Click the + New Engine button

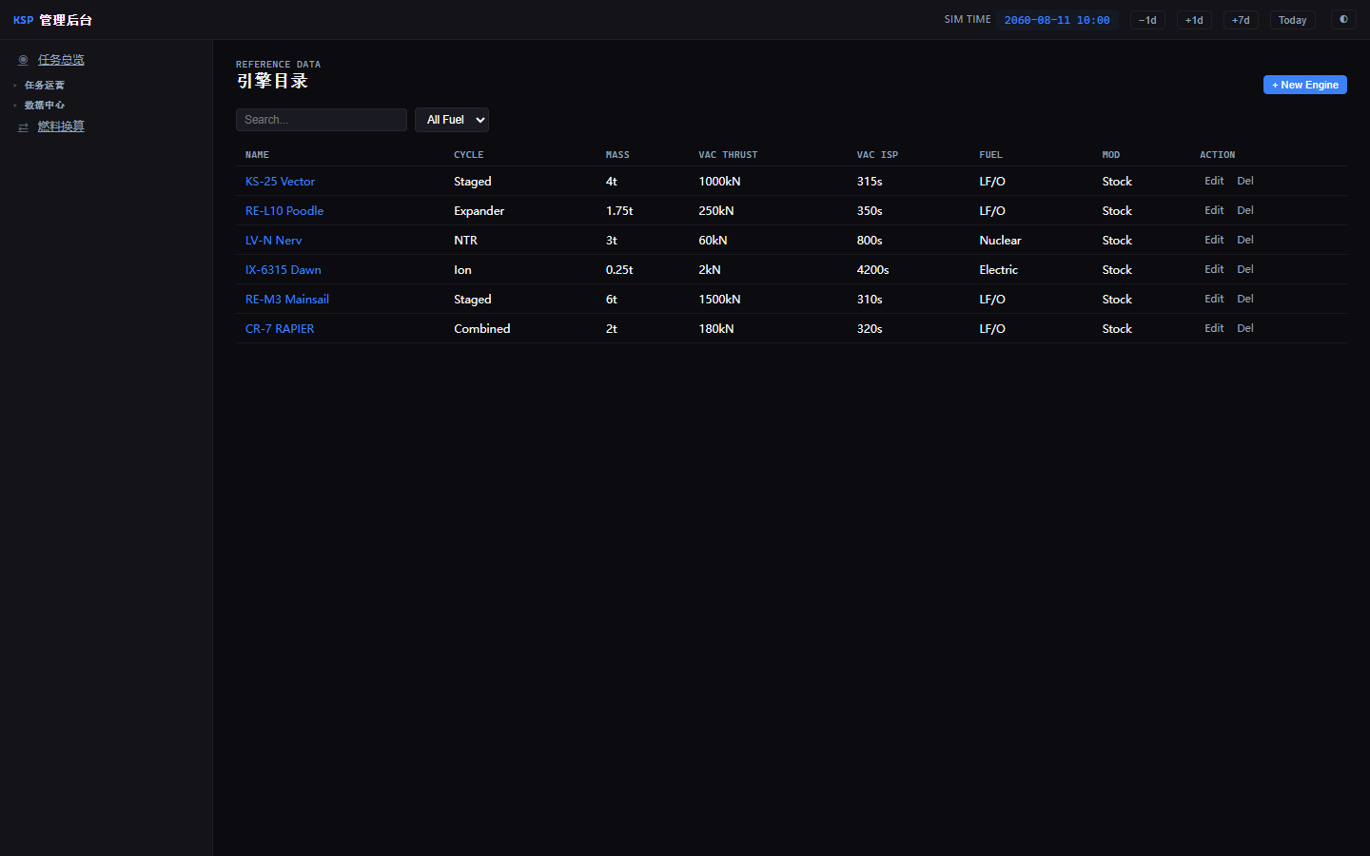[1304, 85]
